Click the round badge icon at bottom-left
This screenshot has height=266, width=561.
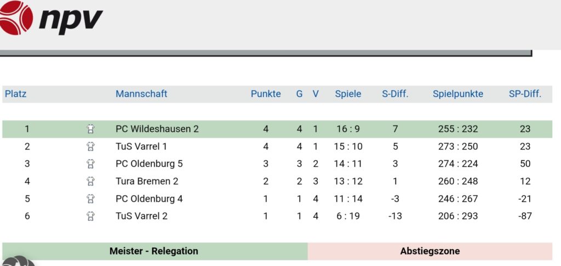point(18,262)
